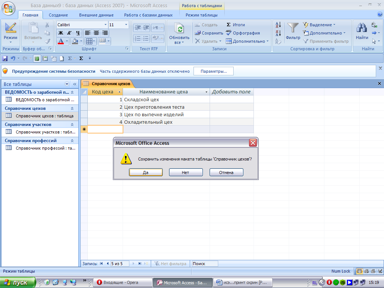
Task: Open Дополнительно filter options dropdown
Action: (x=324, y=33)
